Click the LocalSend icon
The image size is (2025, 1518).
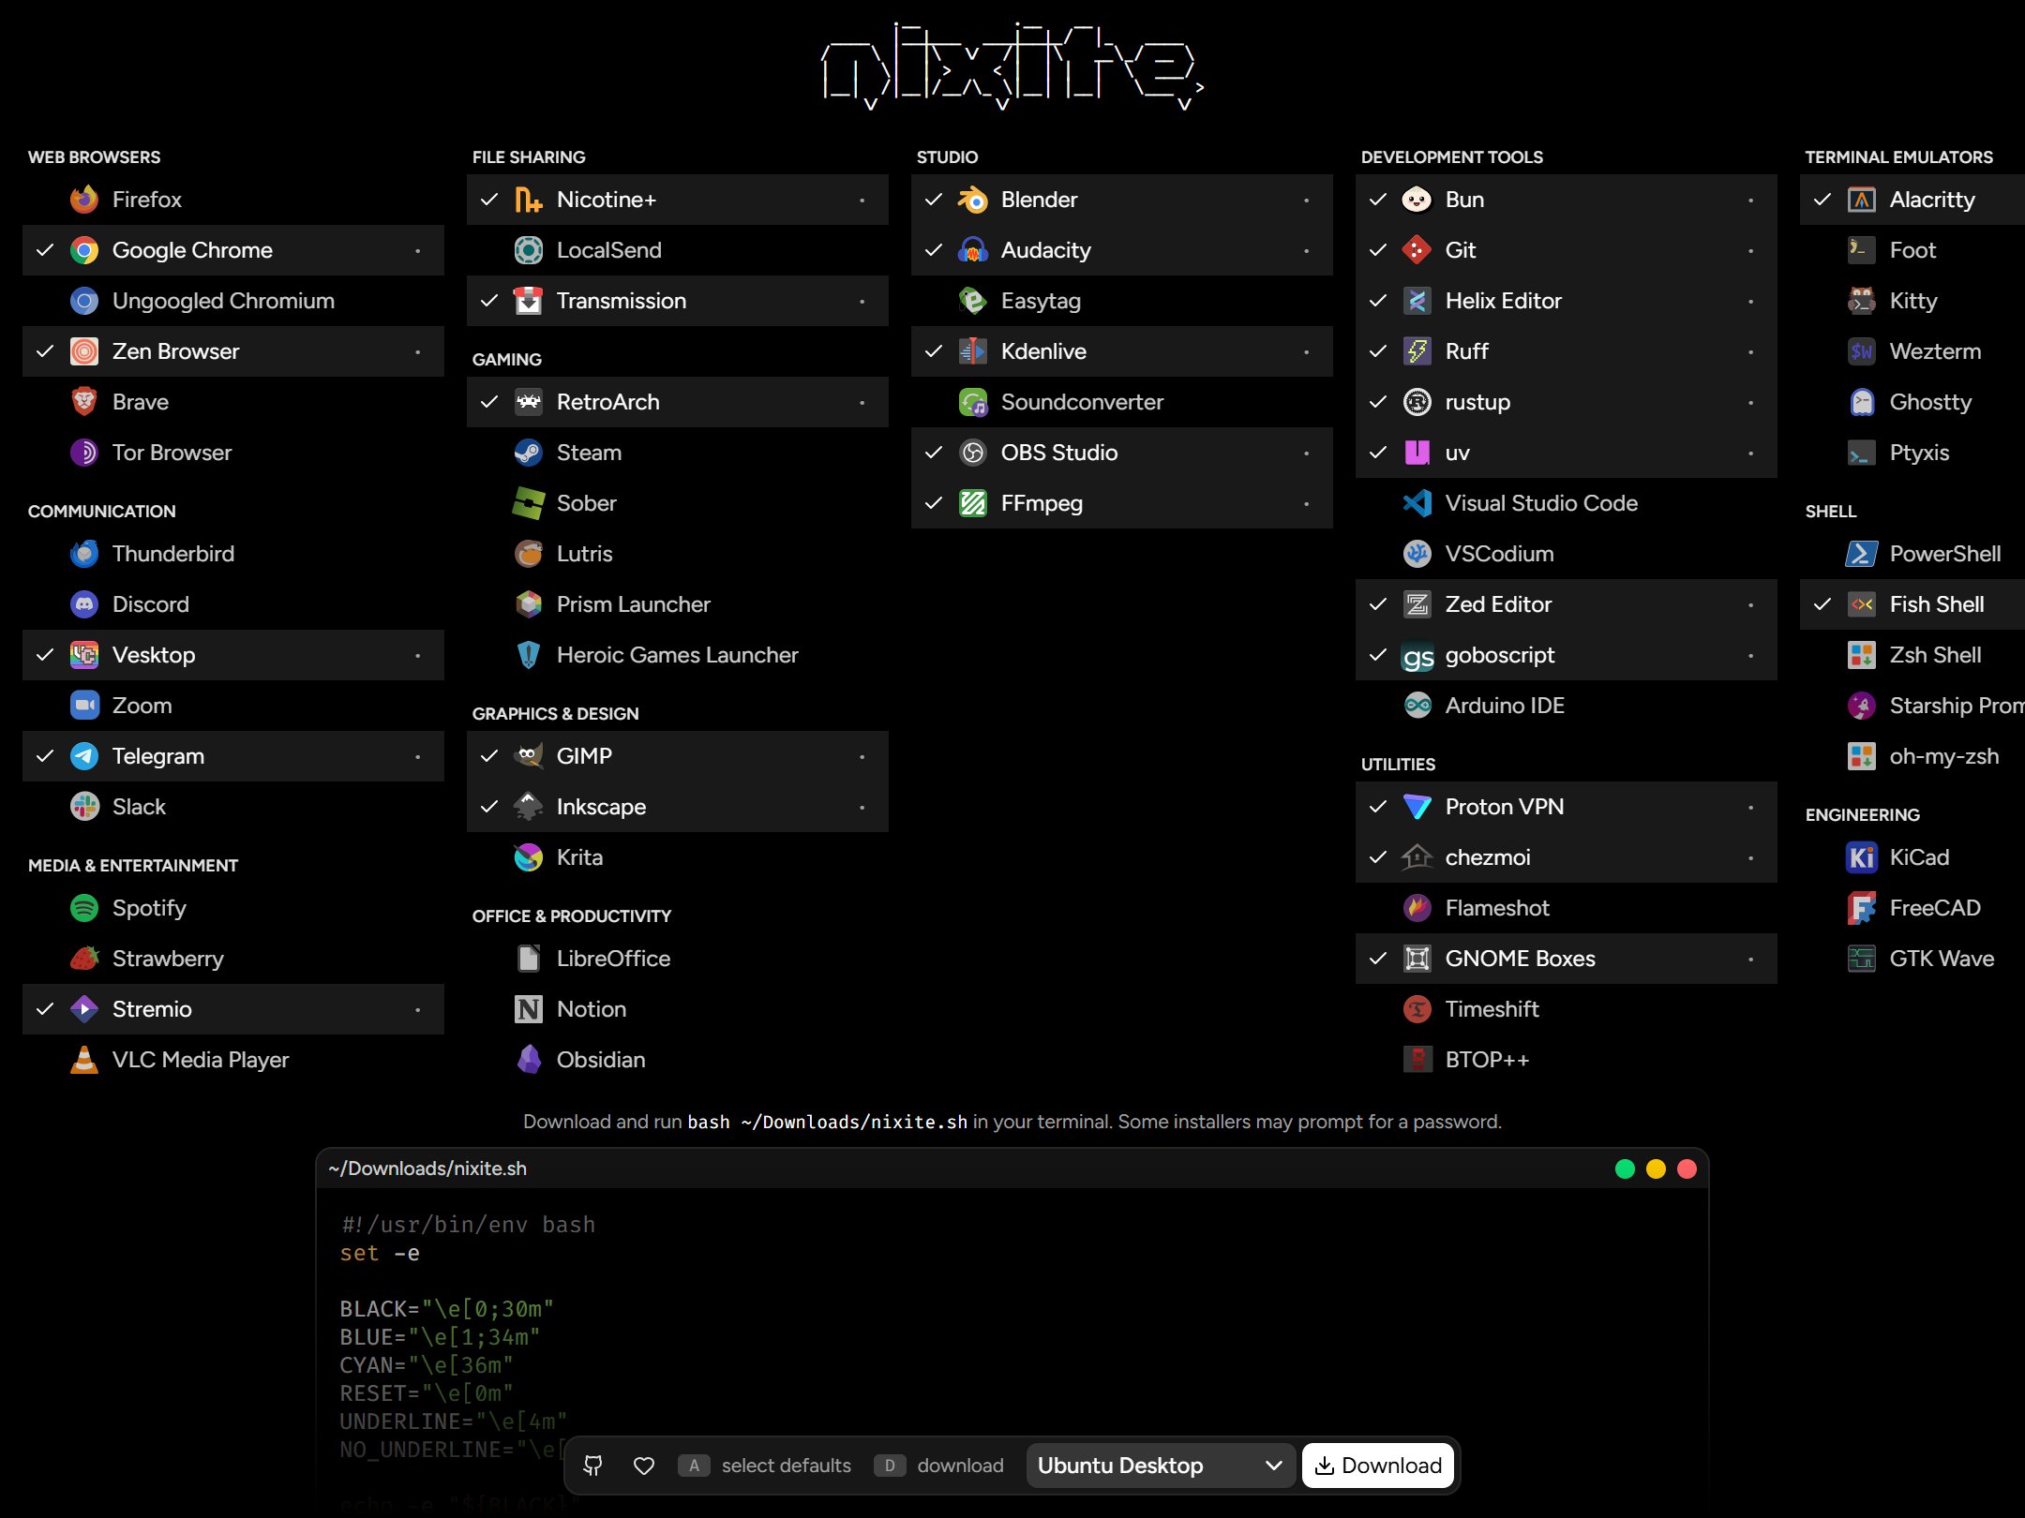(x=529, y=250)
